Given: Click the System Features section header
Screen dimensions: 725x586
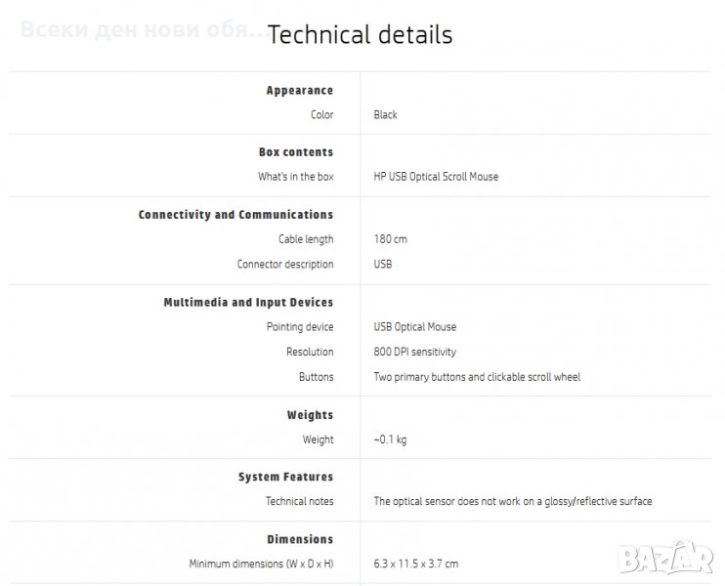Looking at the screenshot, I should coord(285,478).
